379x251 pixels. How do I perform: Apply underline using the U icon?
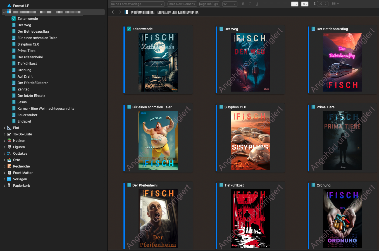[x=257, y=4]
